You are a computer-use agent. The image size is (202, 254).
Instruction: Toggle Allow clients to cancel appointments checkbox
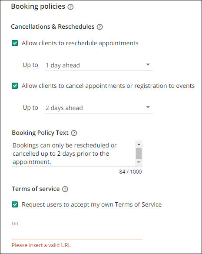coord(15,86)
